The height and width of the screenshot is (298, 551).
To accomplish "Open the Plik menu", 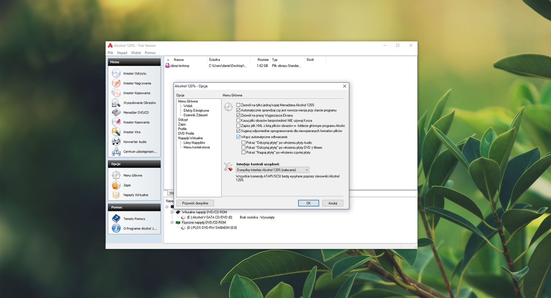I will tap(111, 53).
